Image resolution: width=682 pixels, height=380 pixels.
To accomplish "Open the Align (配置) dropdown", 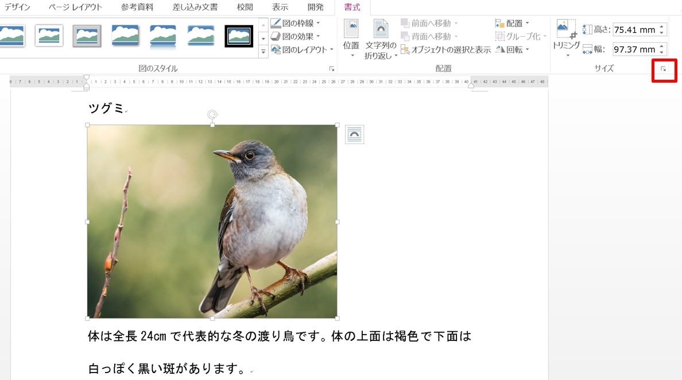I will (511, 24).
